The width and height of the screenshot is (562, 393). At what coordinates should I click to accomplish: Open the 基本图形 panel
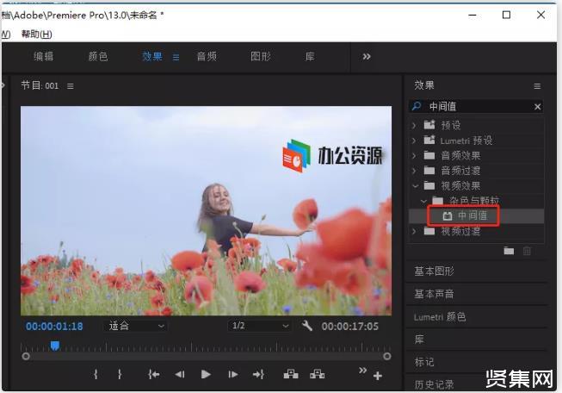click(434, 271)
